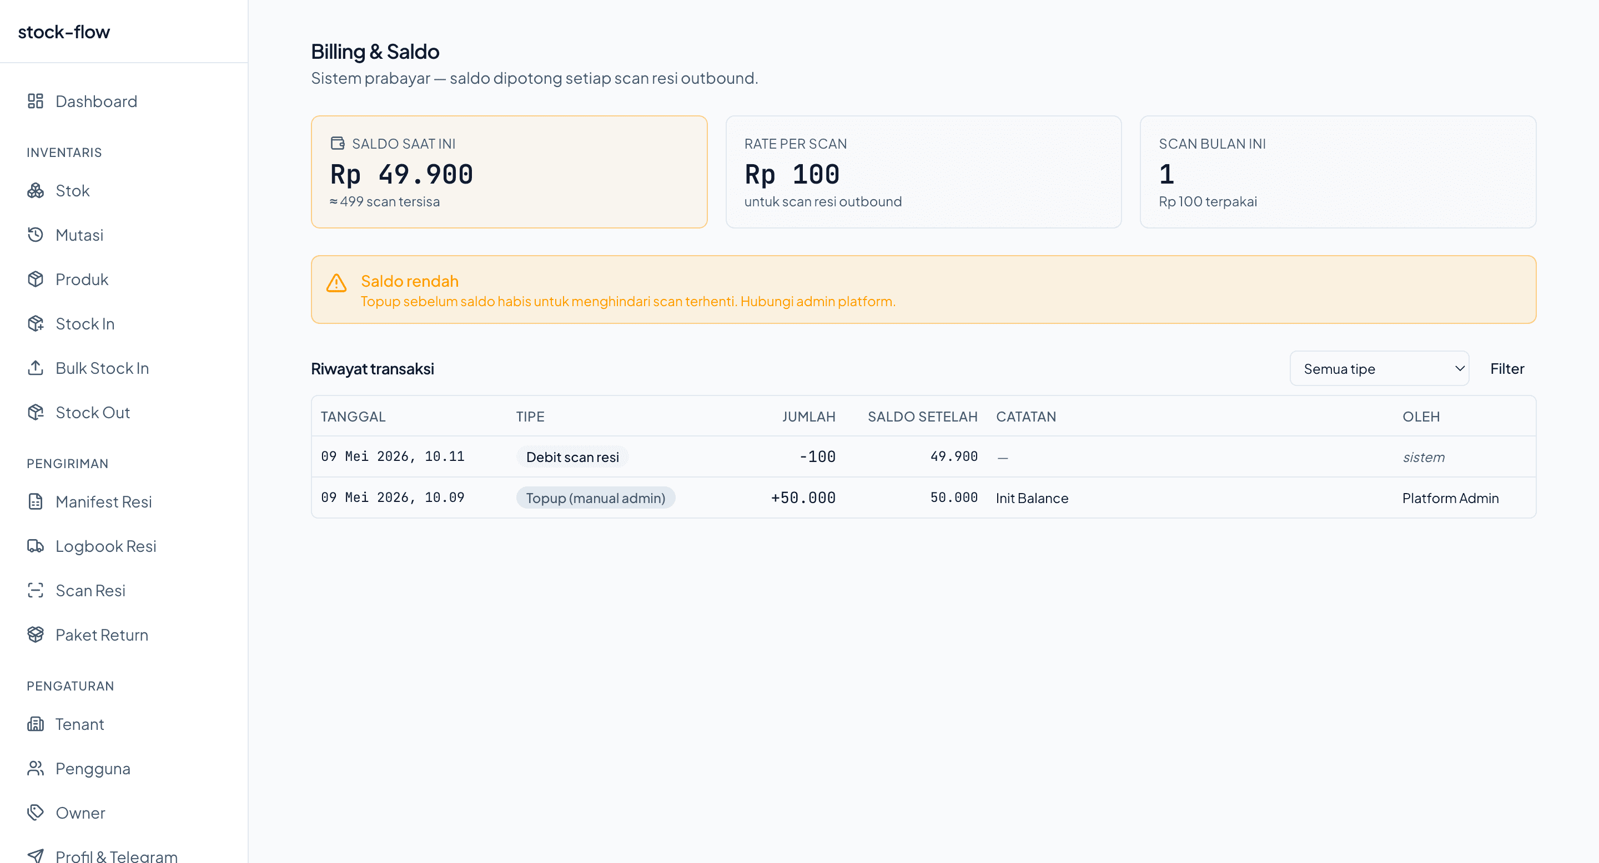Image resolution: width=1599 pixels, height=863 pixels.
Task: Navigate to Scan Resi
Action: (x=123, y=590)
